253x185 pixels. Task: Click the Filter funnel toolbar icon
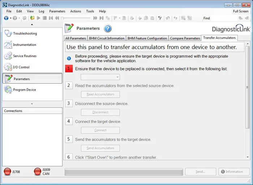160,18
